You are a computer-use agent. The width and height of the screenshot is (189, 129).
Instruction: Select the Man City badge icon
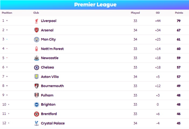36,39
